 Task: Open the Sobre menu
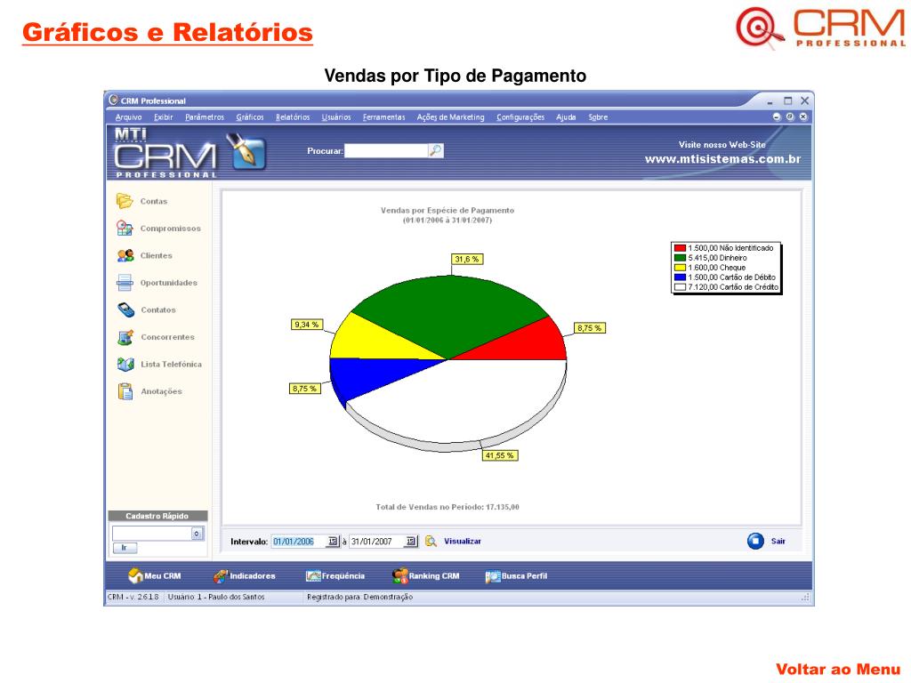tap(598, 117)
